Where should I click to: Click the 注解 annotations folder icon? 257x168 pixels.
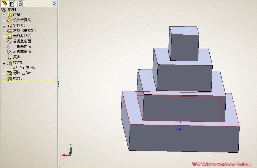[x=9, y=15]
